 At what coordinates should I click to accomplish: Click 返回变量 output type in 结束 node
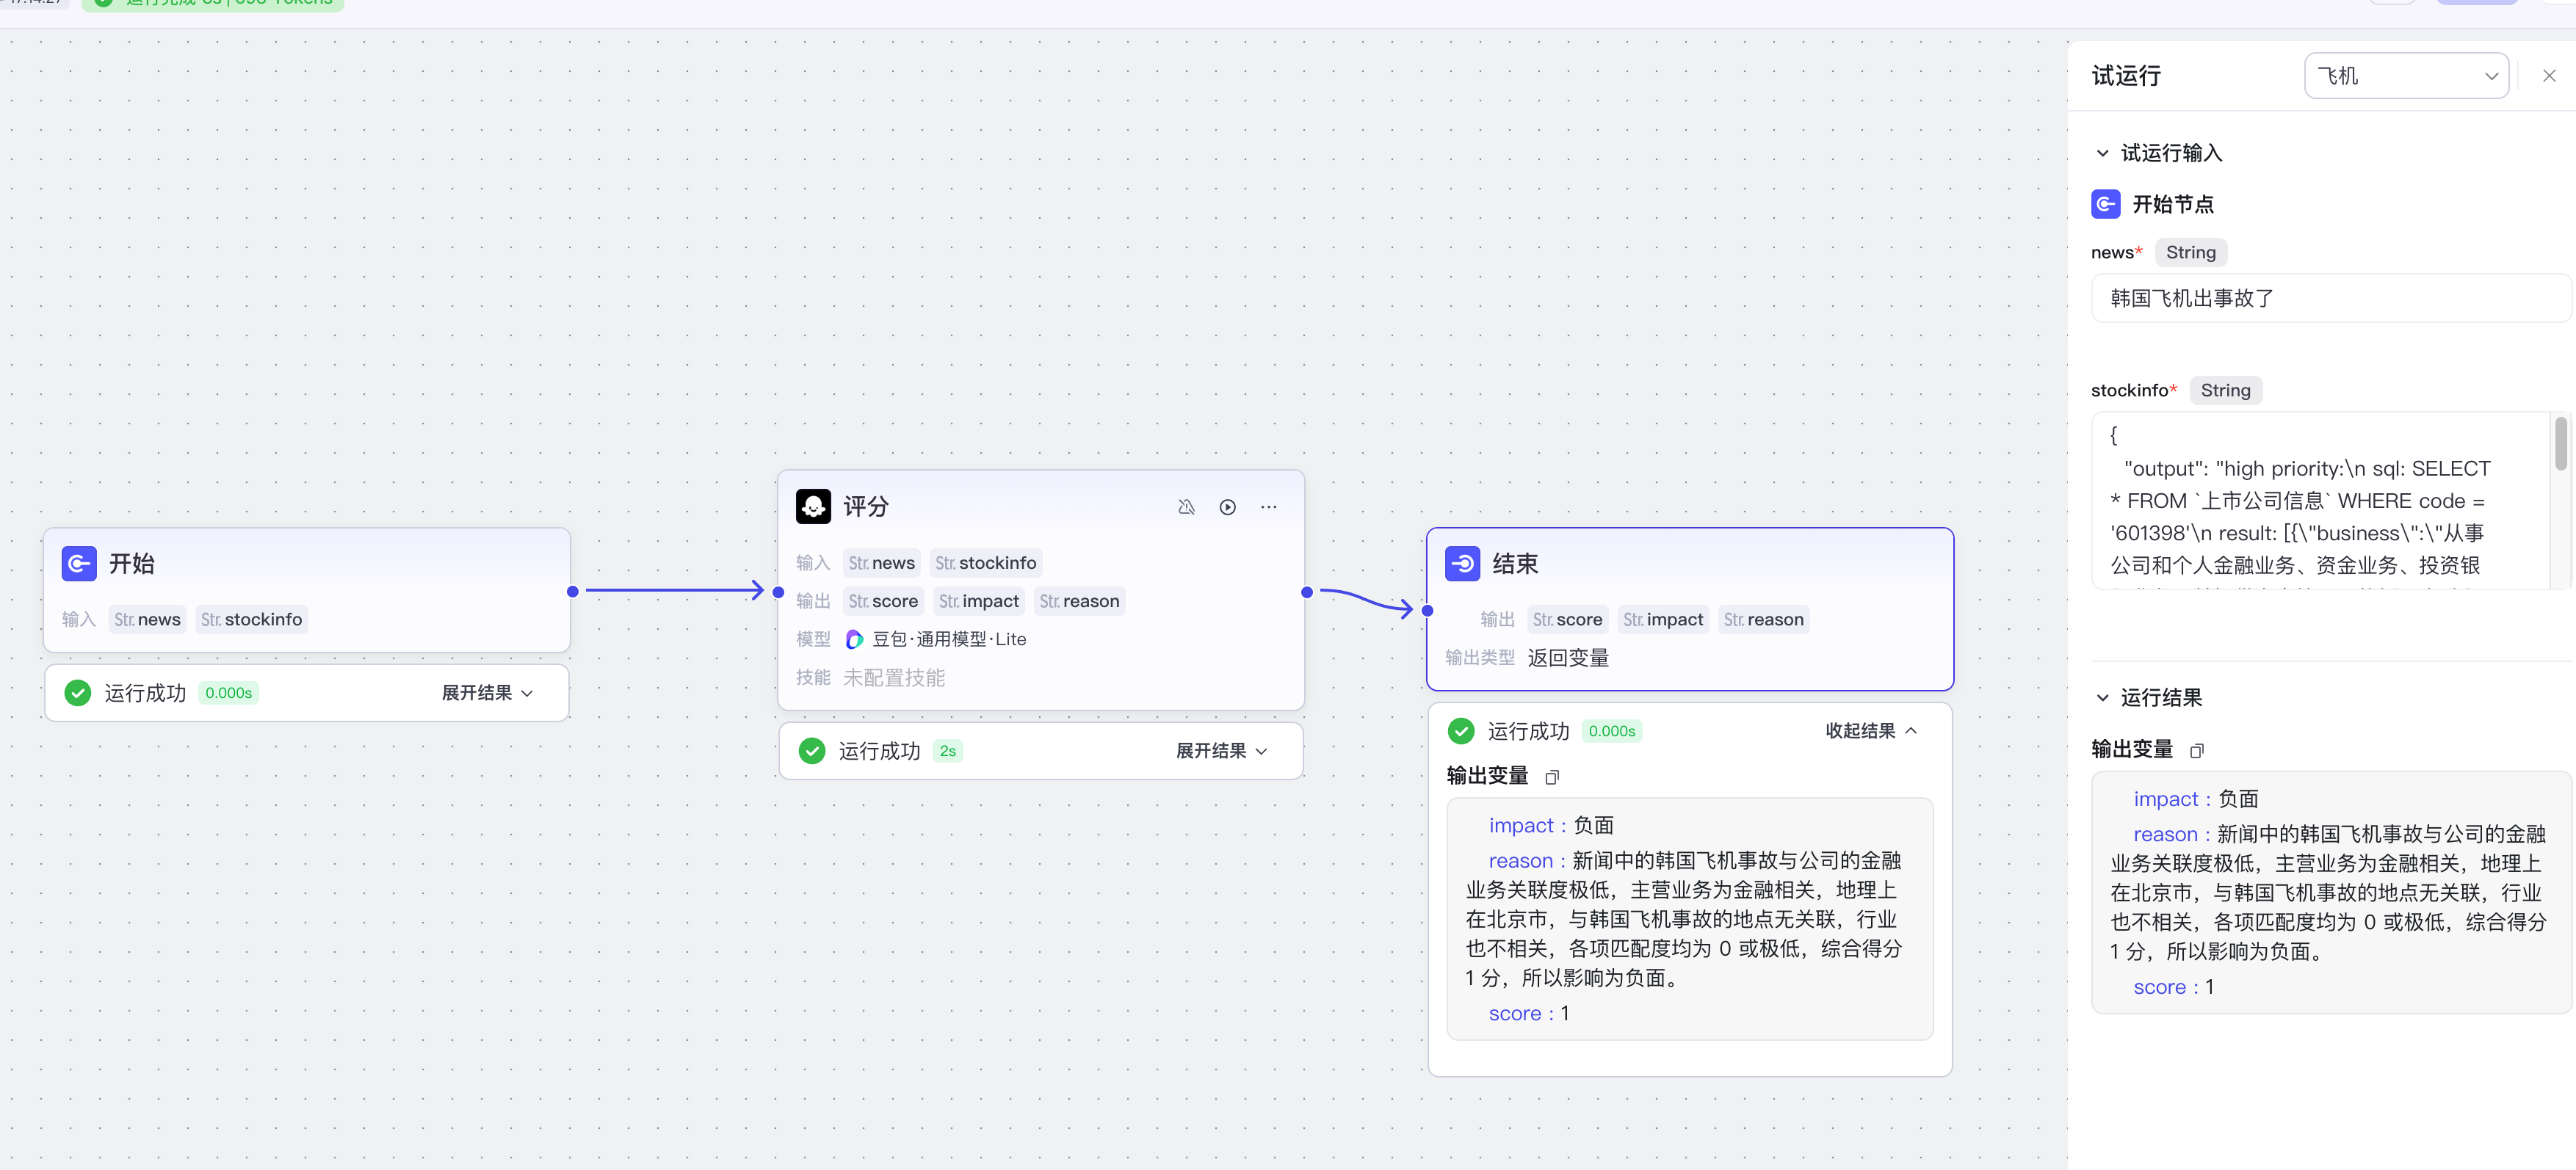[1567, 658]
